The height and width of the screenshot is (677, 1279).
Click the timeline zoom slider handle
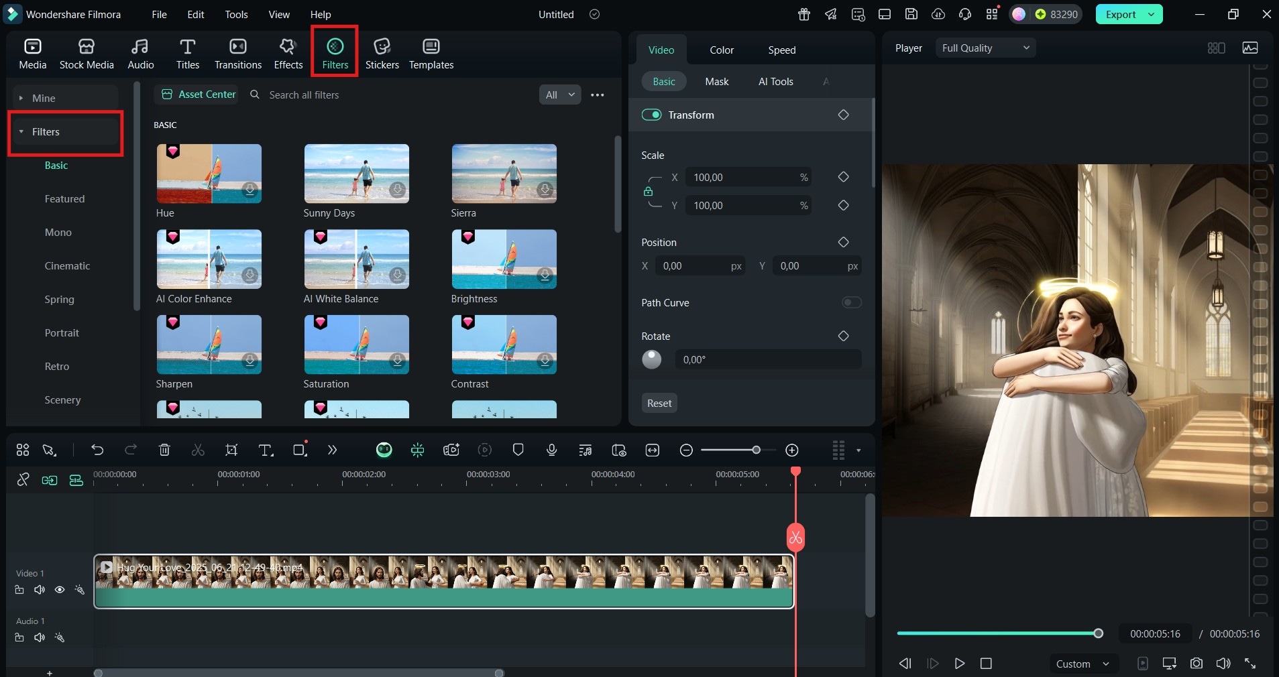coord(756,450)
